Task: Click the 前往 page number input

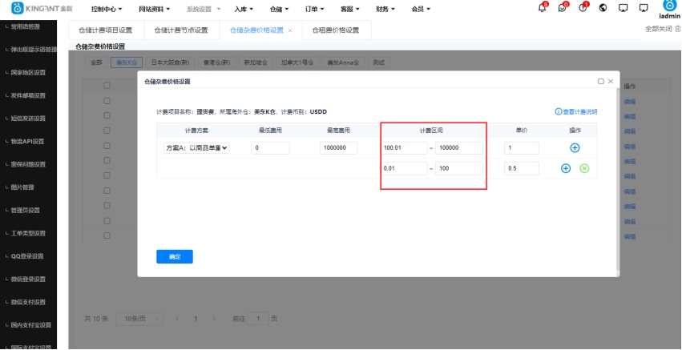Action: click(x=258, y=319)
